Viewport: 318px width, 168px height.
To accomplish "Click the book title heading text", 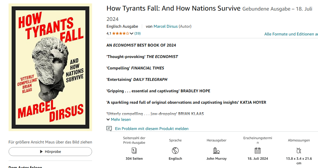I will 173,8.
